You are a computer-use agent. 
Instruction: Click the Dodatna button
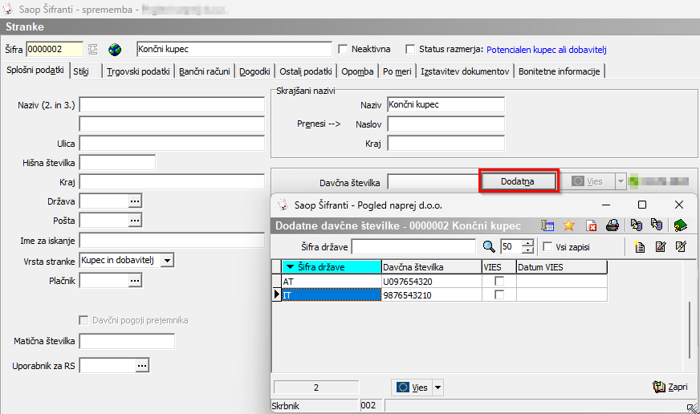518,181
